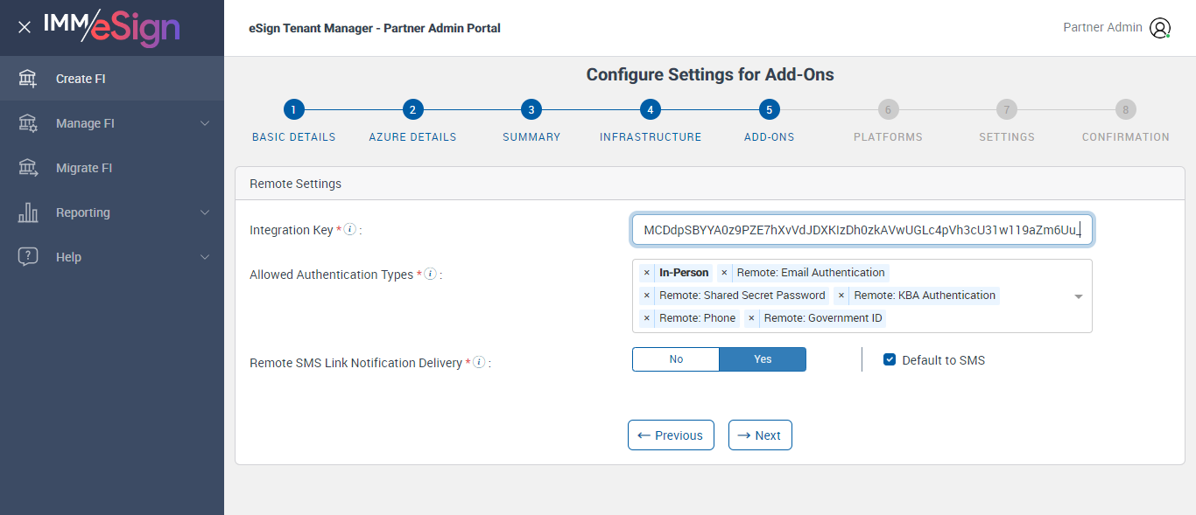The image size is (1196, 515).
Task: Remove the Remote: Phone authentication tag
Action: tap(647, 318)
